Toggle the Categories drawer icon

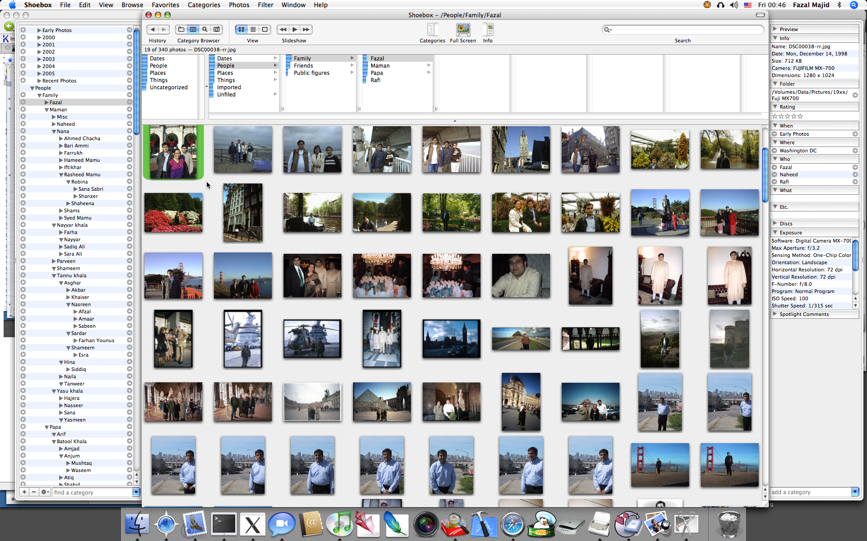[432, 30]
